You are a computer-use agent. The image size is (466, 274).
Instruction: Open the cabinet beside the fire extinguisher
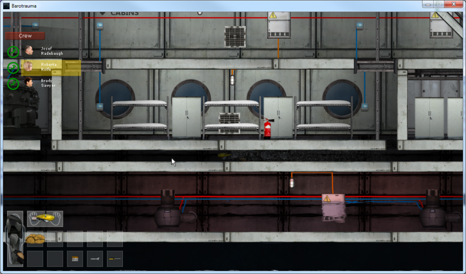(x=279, y=117)
